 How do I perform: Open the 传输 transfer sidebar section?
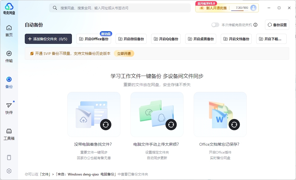point(9,57)
